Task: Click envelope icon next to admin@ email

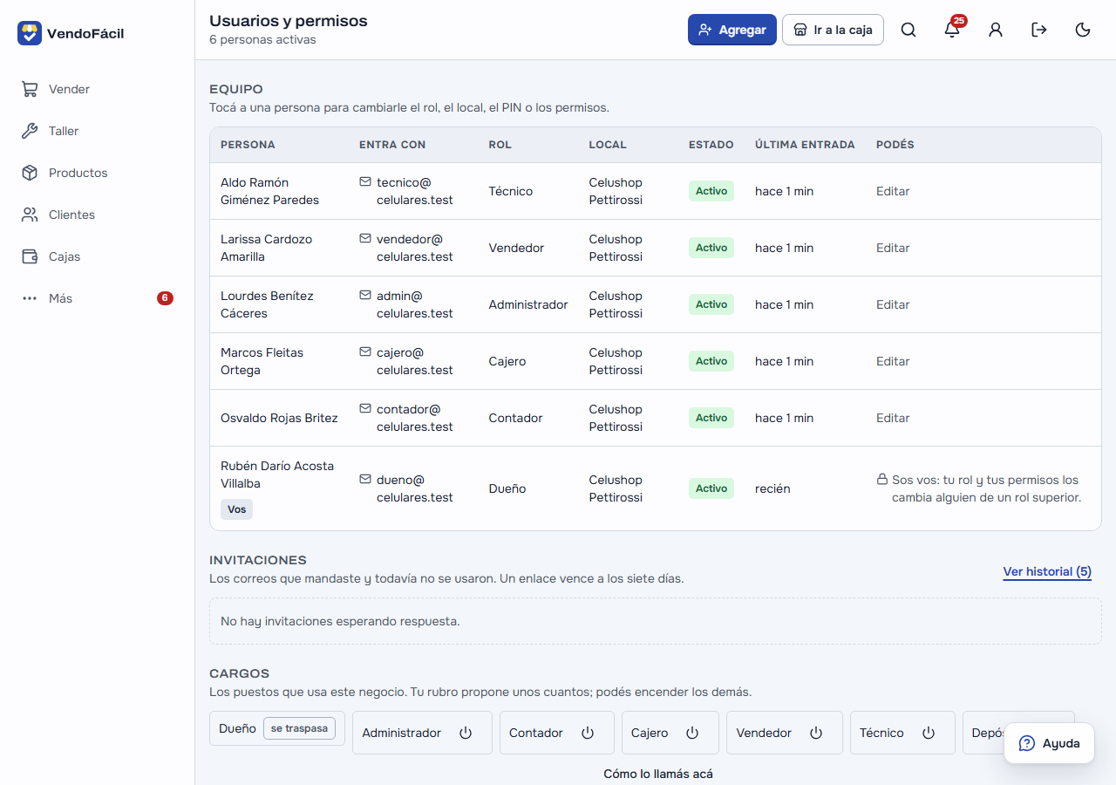Action: (x=365, y=296)
